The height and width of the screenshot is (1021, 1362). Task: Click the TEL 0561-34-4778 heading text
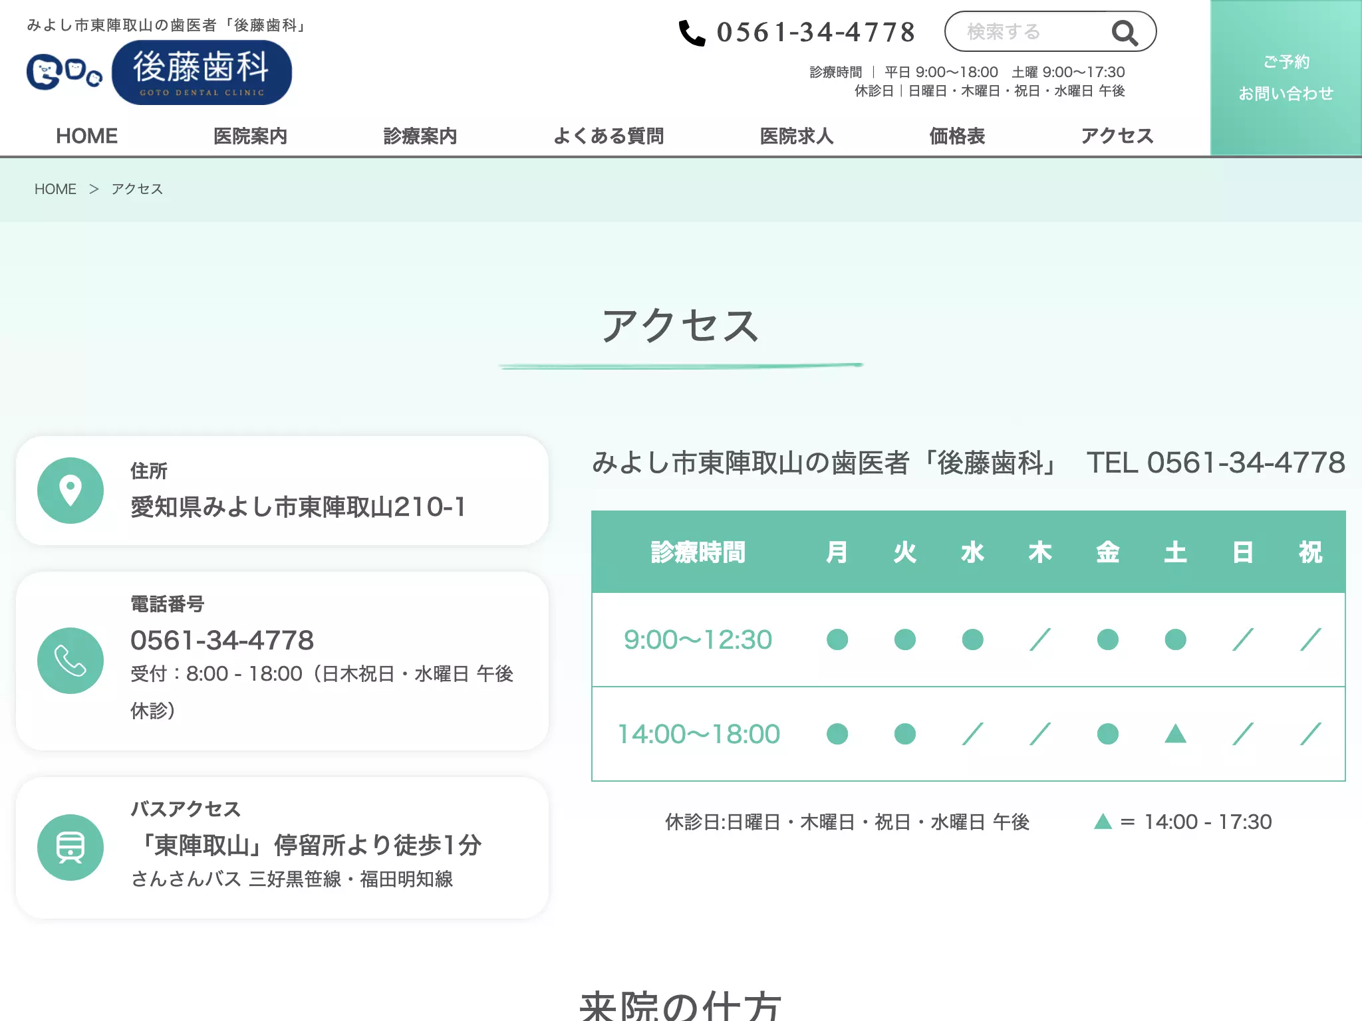[x=1216, y=463]
